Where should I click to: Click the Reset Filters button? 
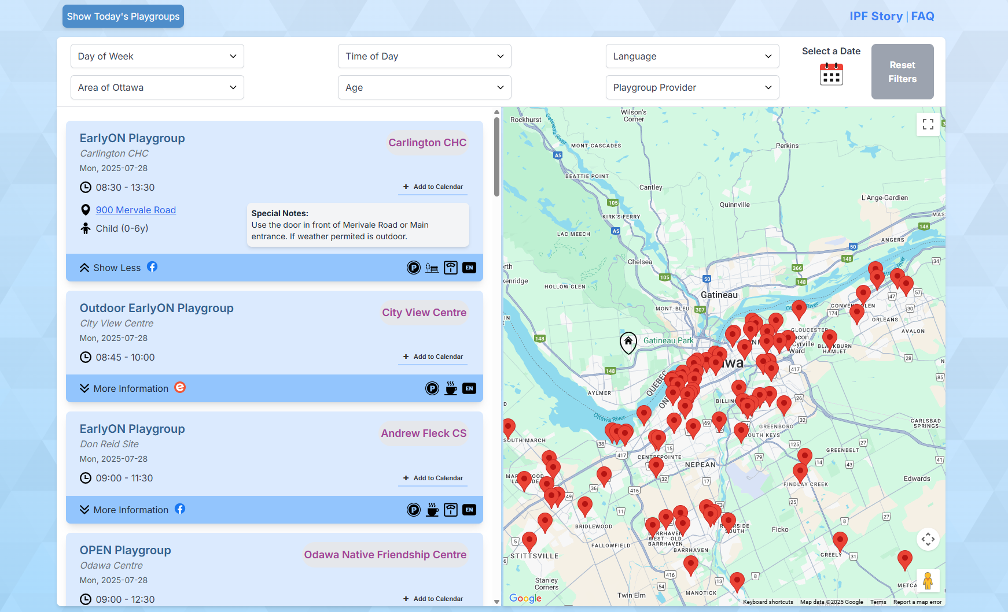(903, 72)
